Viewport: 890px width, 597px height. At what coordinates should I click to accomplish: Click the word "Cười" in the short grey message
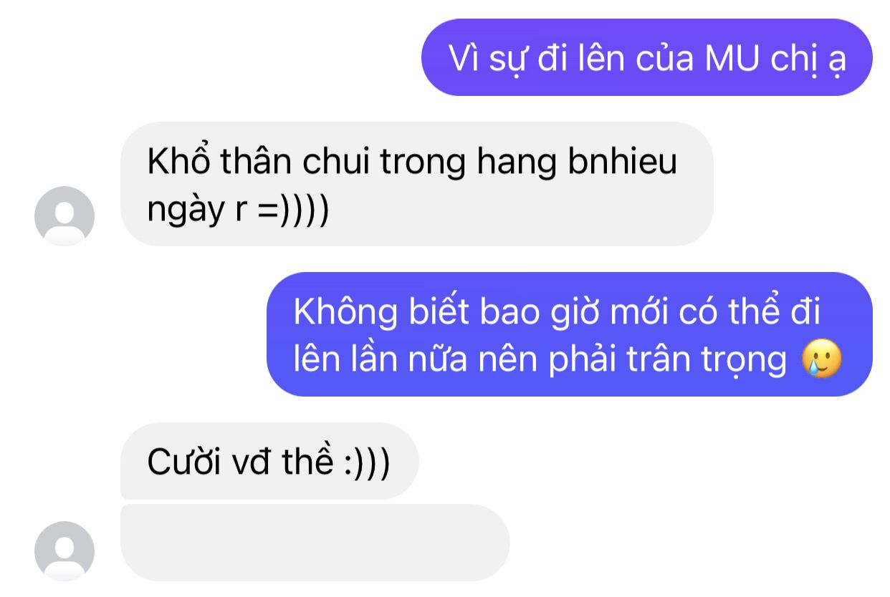pyautogui.click(x=183, y=462)
